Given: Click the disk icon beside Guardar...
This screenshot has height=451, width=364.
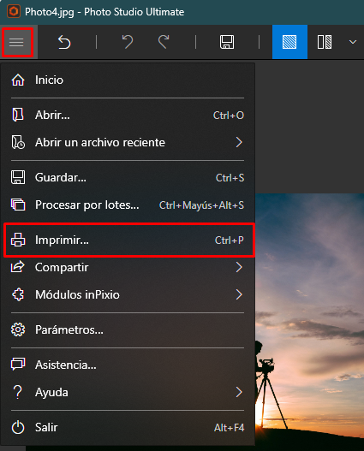Looking at the screenshot, I should click(x=18, y=177).
